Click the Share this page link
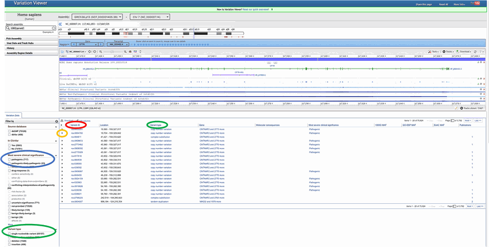The height and width of the screenshot is (247, 489). [423, 5]
